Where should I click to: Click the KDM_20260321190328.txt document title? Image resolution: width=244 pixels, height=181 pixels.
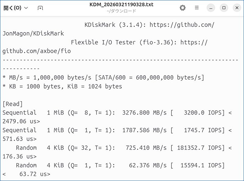(121, 5)
